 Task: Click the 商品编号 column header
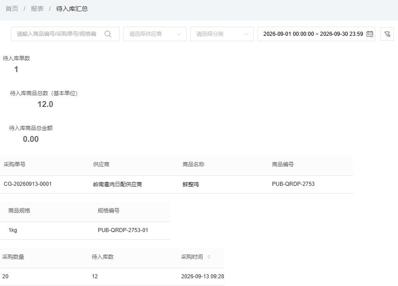click(283, 165)
